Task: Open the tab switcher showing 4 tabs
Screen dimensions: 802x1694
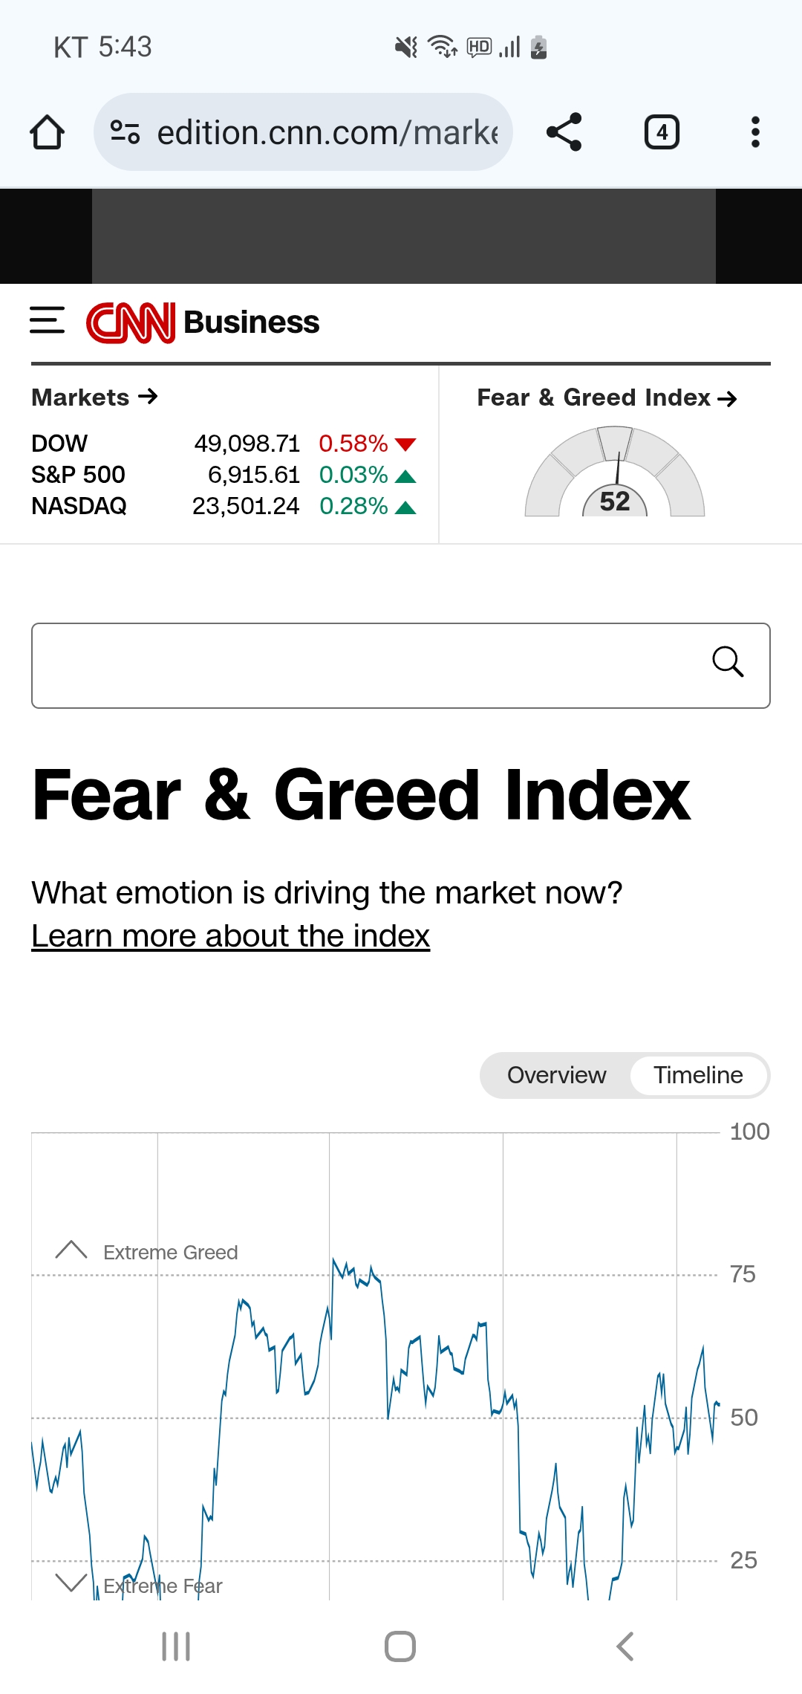Action: [662, 132]
